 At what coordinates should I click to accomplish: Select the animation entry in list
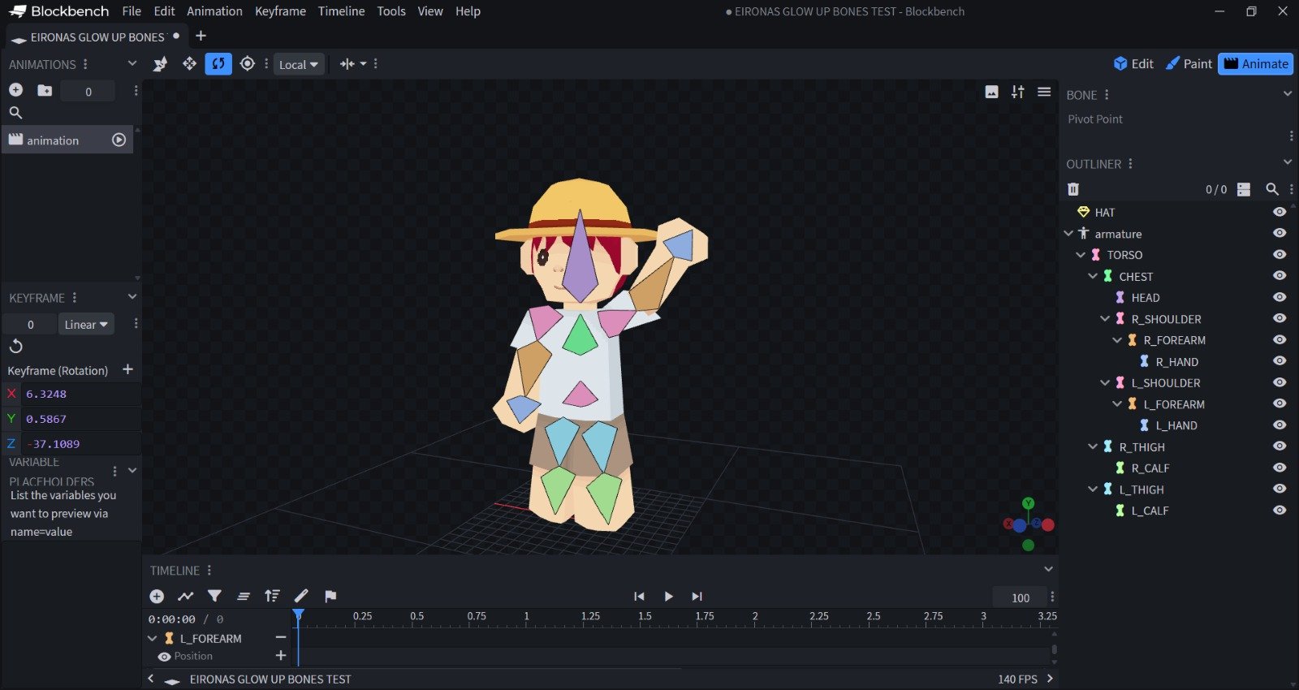click(54, 140)
